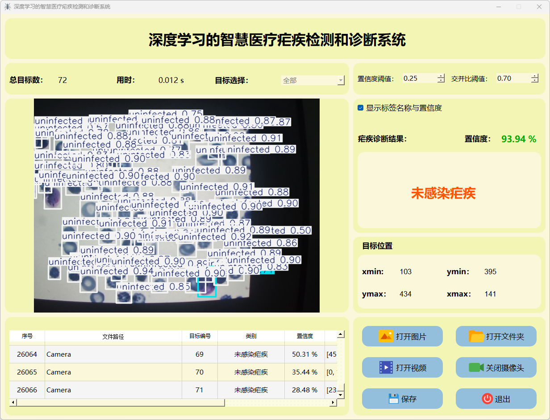Decrease 交并比阈值 with the down arrow
The width and height of the screenshot is (550, 420).
point(535,81)
